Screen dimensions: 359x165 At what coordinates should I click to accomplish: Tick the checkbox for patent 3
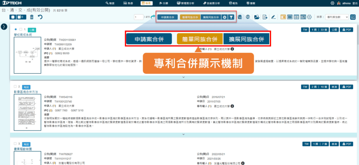(15, 144)
